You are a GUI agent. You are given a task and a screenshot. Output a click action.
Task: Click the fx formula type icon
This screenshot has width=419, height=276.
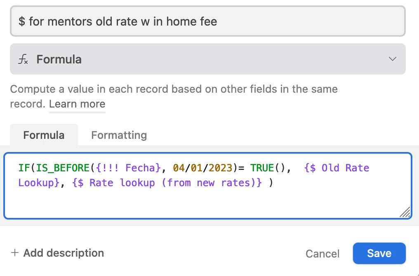point(24,59)
